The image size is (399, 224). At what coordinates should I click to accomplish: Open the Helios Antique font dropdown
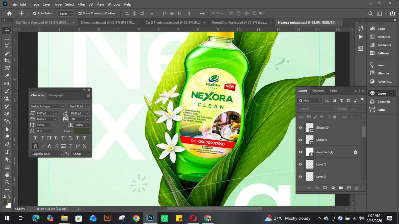click(63, 106)
